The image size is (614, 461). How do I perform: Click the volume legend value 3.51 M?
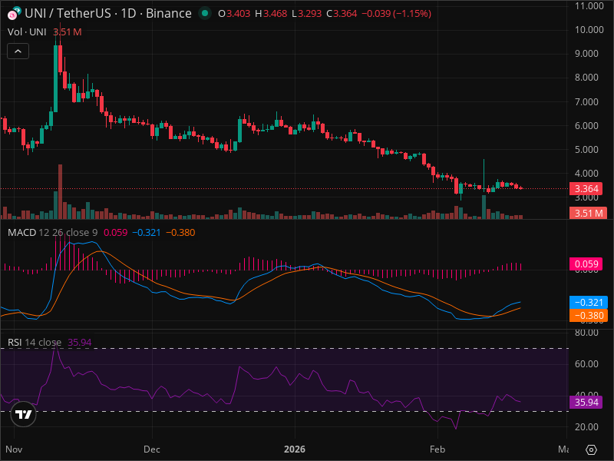click(68, 32)
